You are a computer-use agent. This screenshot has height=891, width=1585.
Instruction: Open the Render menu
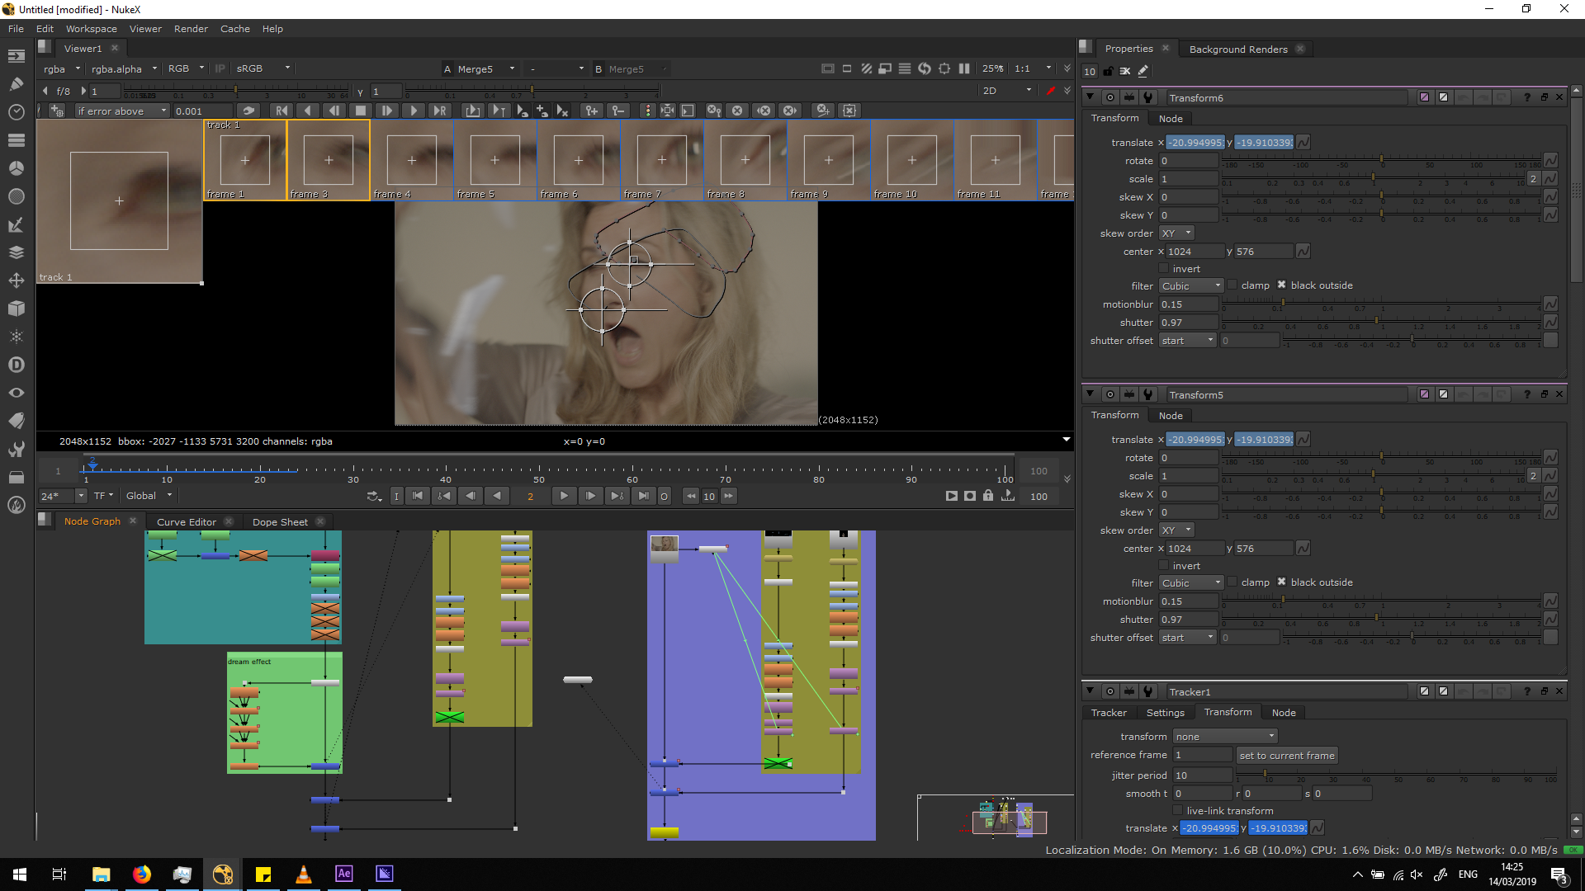(190, 29)
